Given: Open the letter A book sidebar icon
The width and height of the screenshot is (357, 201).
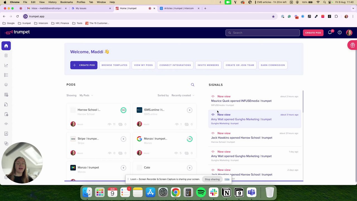Looking at the screenshot, I should (x=6, y=134).
